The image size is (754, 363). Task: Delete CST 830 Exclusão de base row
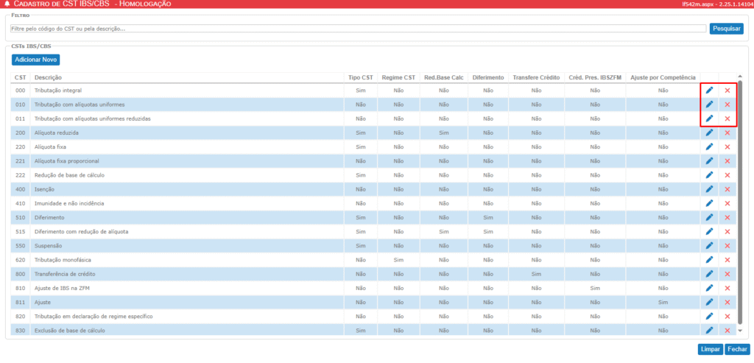[x=727, y=331]
